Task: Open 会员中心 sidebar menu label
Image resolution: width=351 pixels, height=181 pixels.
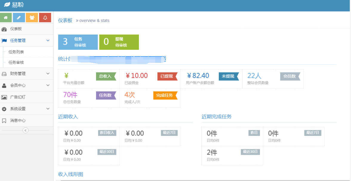Action: point(18,85)
